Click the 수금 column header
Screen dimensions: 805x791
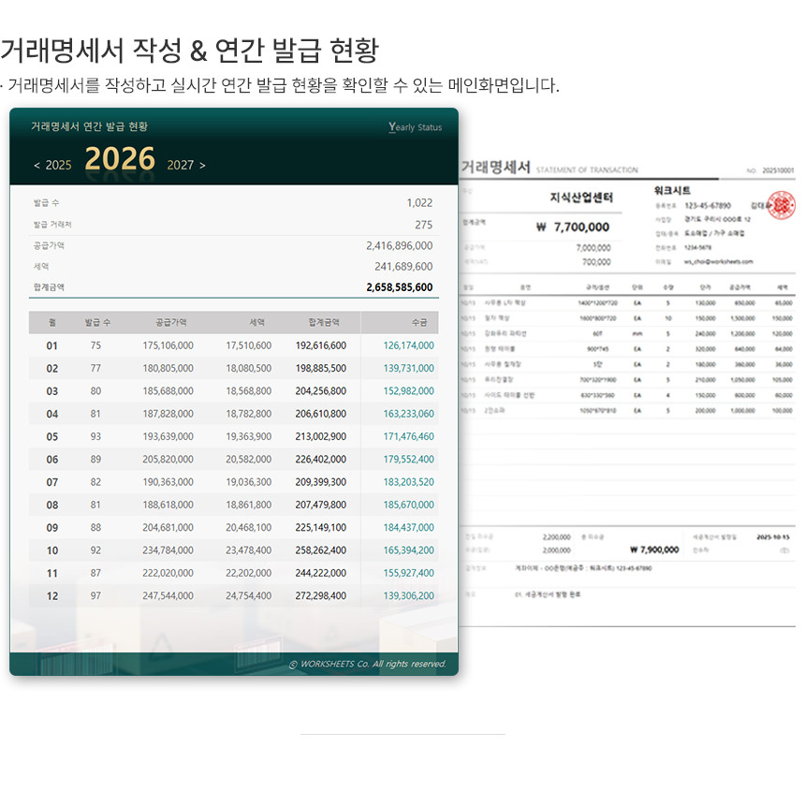(418, 322)
